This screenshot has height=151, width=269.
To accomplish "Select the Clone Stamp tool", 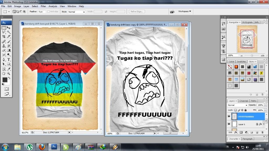I will tap(4, 46).
